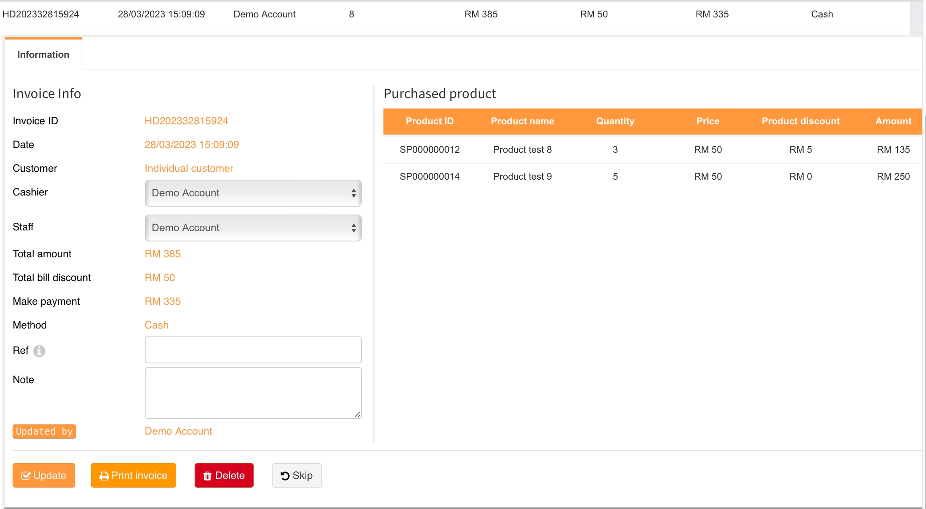
Task: Click into the Ref input field
Action: [253, 350]
